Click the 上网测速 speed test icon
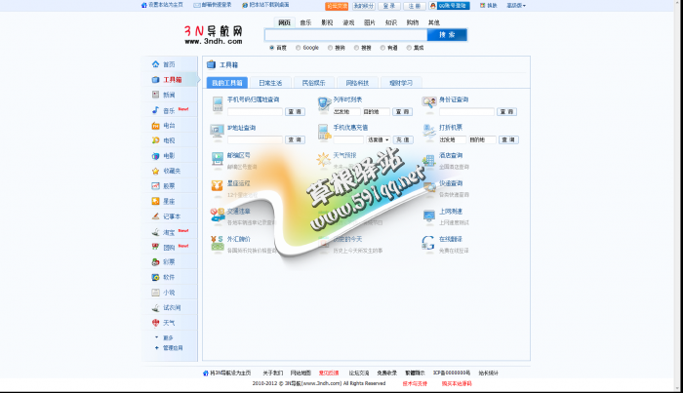This screenshot has width=683, height=393. 429,216
